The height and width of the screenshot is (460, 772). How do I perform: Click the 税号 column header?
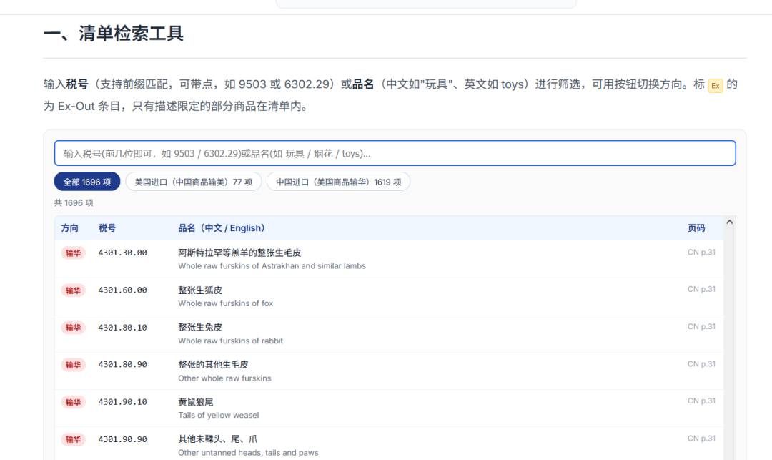click(107, 228)
